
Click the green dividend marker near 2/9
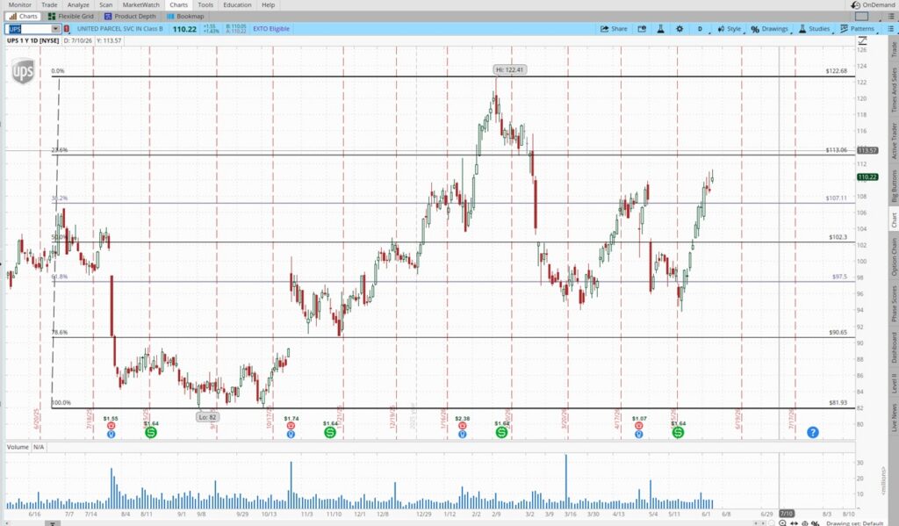[501, 433]
